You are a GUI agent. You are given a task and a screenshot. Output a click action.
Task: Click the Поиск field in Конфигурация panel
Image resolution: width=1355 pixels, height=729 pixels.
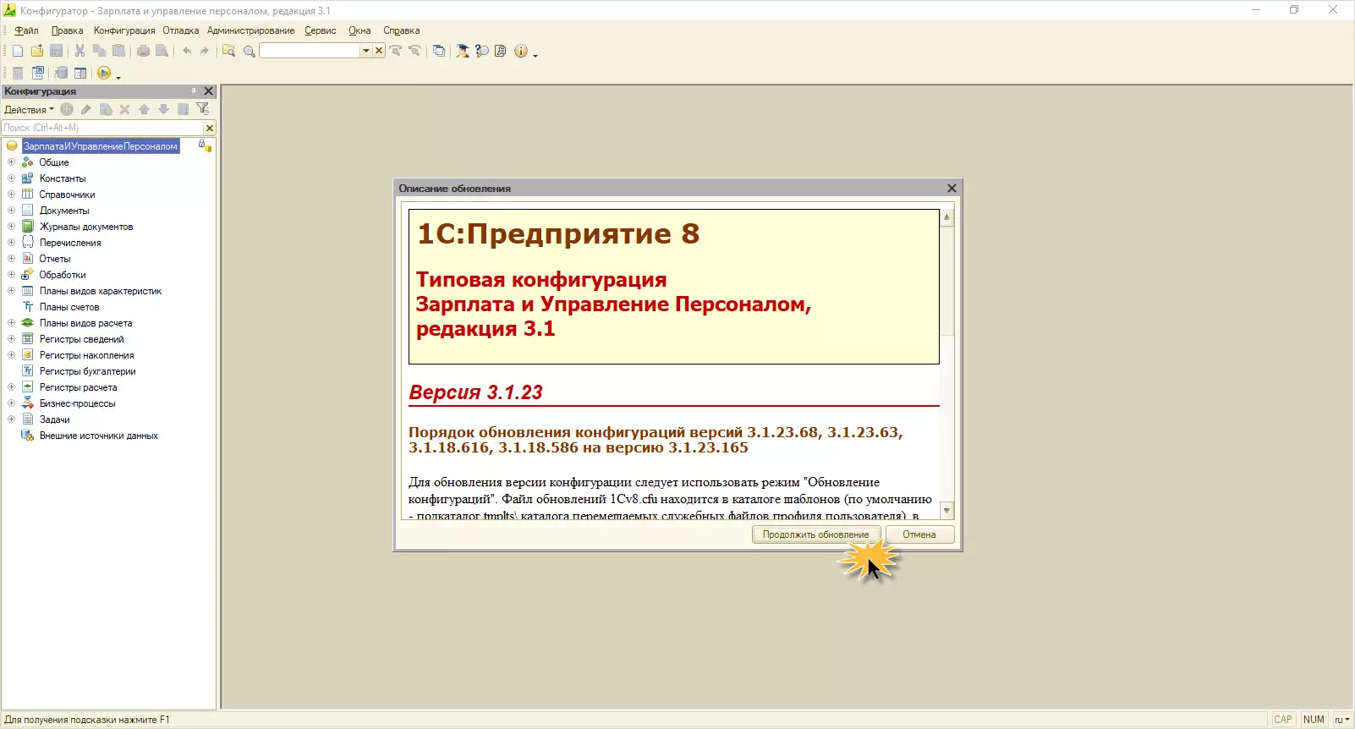(x=103, y=128)
